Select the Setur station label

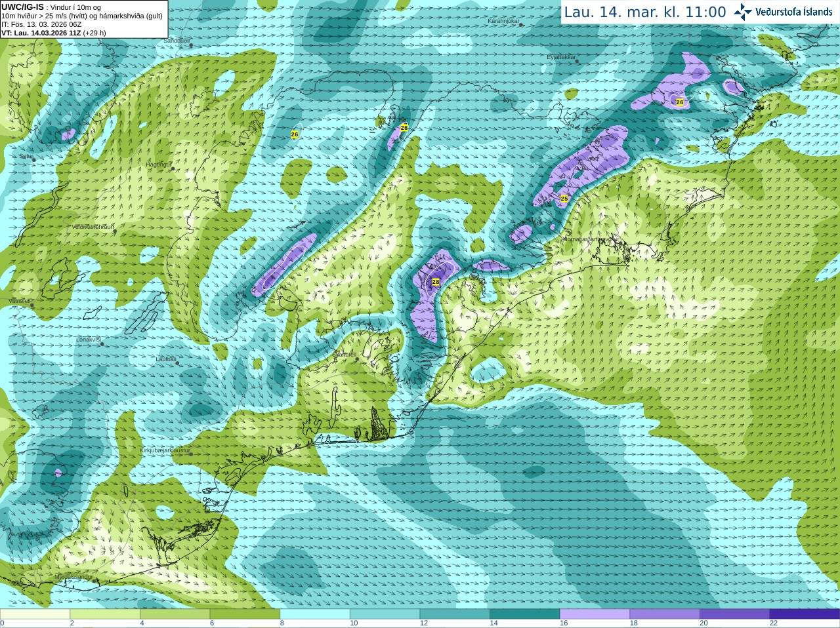26,157
